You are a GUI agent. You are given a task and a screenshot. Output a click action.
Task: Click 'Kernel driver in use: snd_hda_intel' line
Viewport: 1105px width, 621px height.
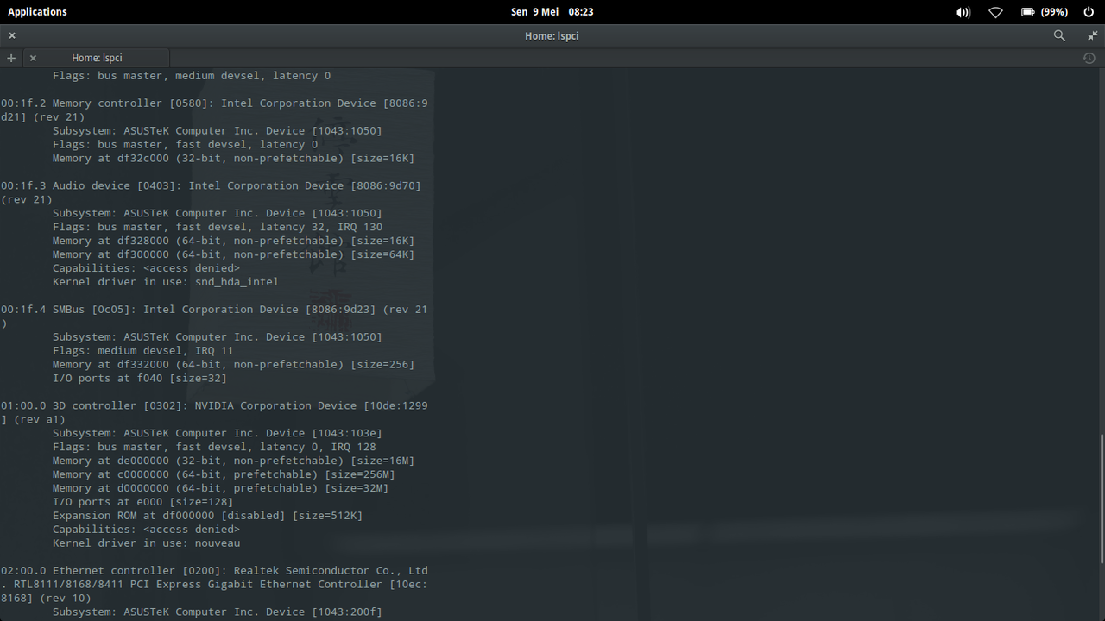[x=166, y=282]
